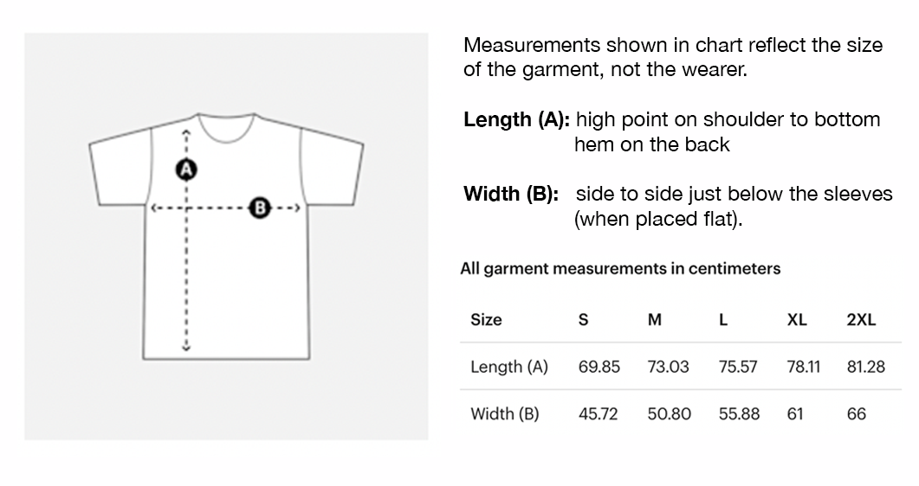Select the 2XL size column header

861,320
